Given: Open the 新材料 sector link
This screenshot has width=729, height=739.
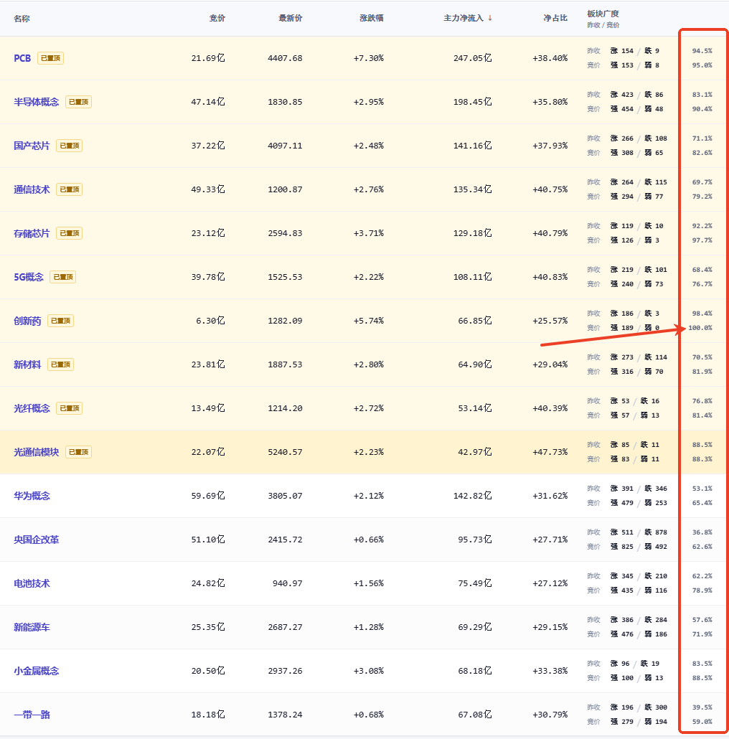Looking at the screenshot, I should coord(27,364).
